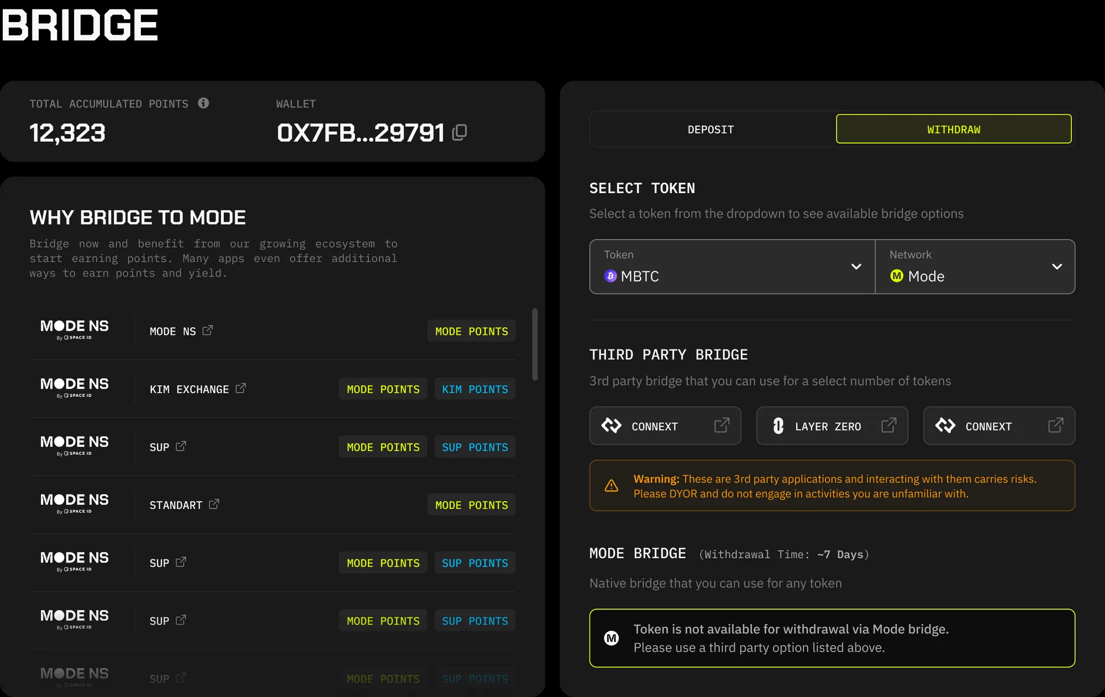
Task: Open the Token dropdown showing MBTC
Action: 733,267
